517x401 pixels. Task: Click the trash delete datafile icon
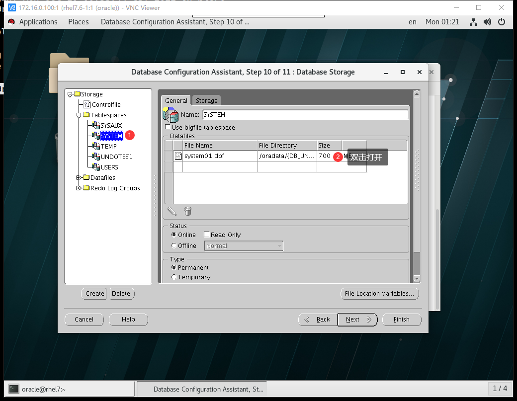187,211
